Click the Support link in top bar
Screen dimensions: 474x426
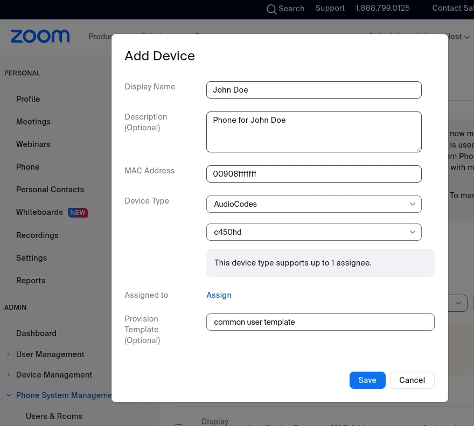[330, 8]
